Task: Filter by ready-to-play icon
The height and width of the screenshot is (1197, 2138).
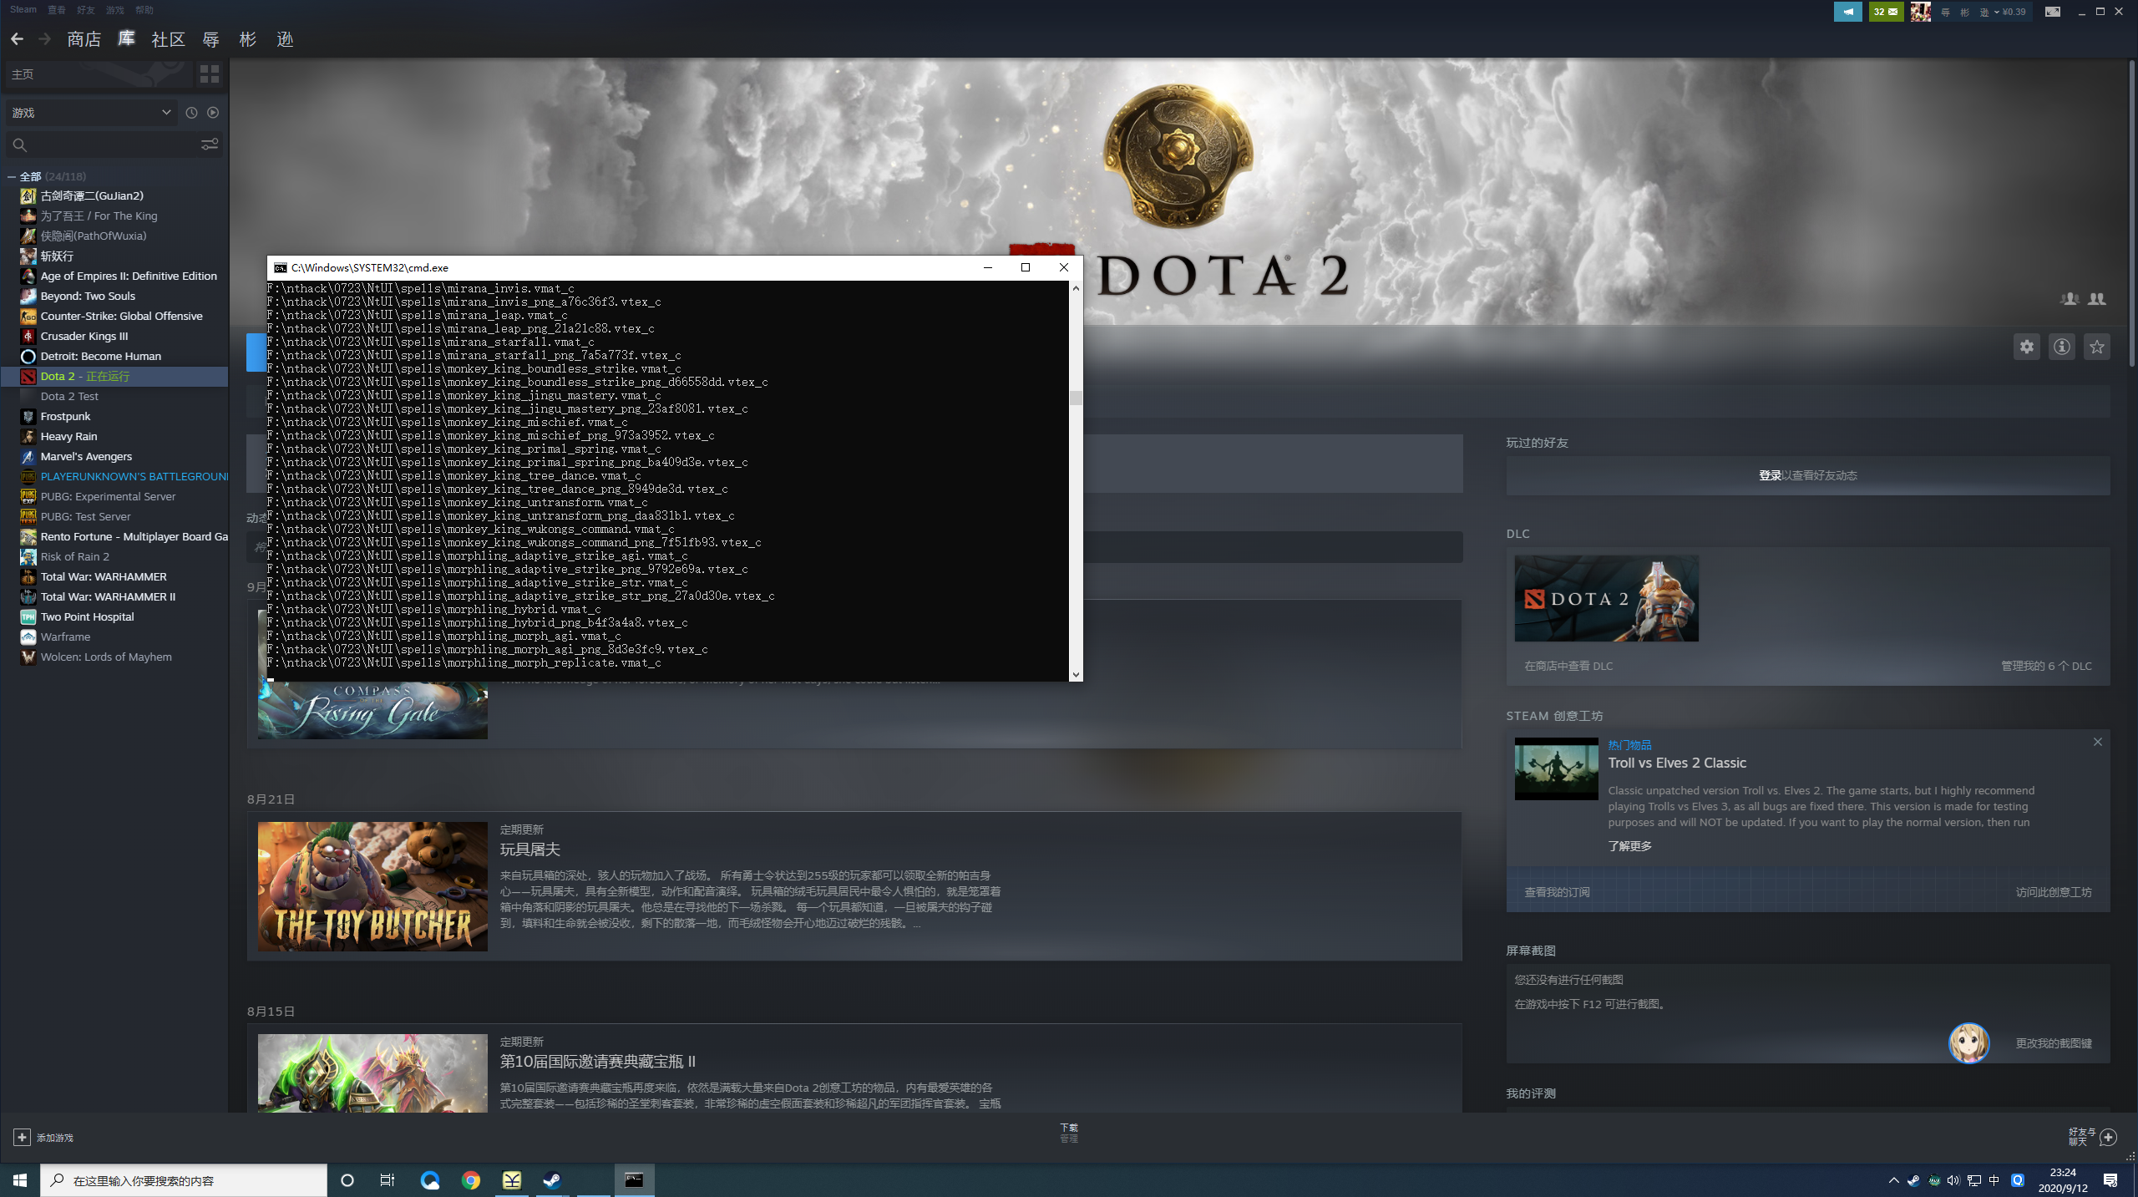Action: (x=213, y=113)
